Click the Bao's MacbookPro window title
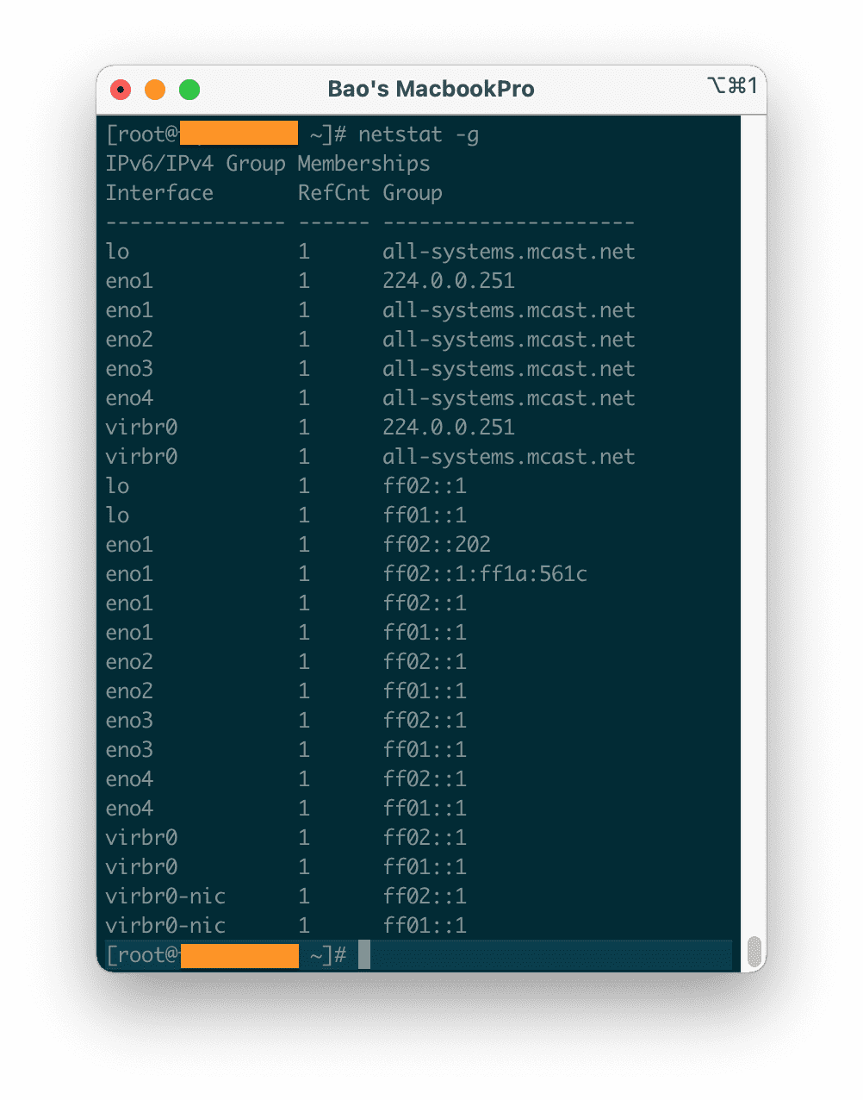863x1100 pixels. click(431, 89)
